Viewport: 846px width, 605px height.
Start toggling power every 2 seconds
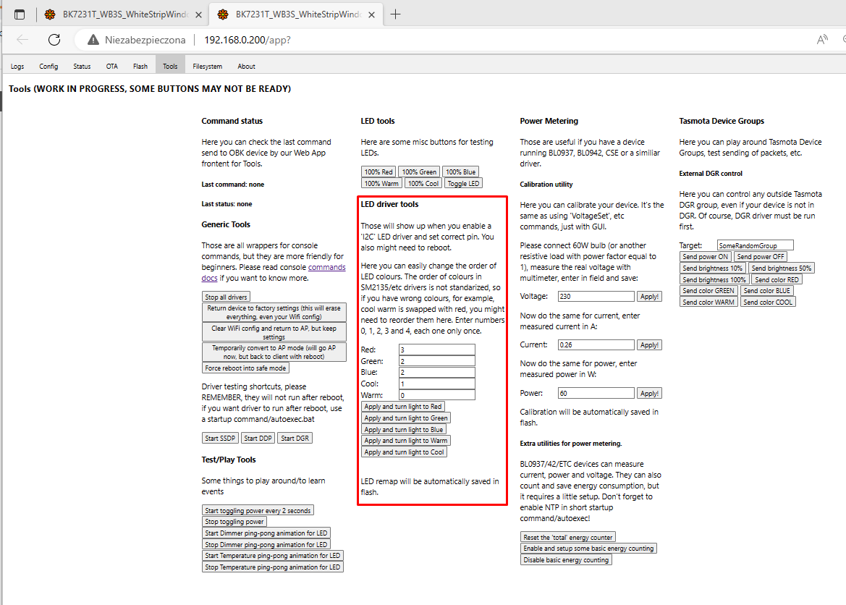[258, 510]
